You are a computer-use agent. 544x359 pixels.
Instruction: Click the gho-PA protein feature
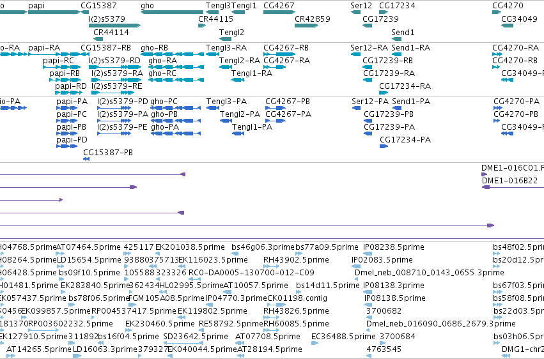click(x=176, y=134)
